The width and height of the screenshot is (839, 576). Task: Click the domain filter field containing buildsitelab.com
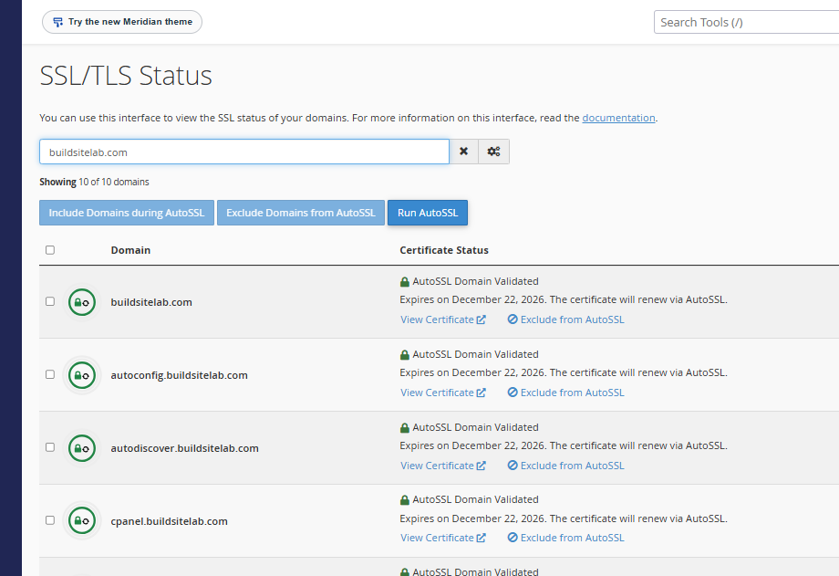[x=244, y=152]
